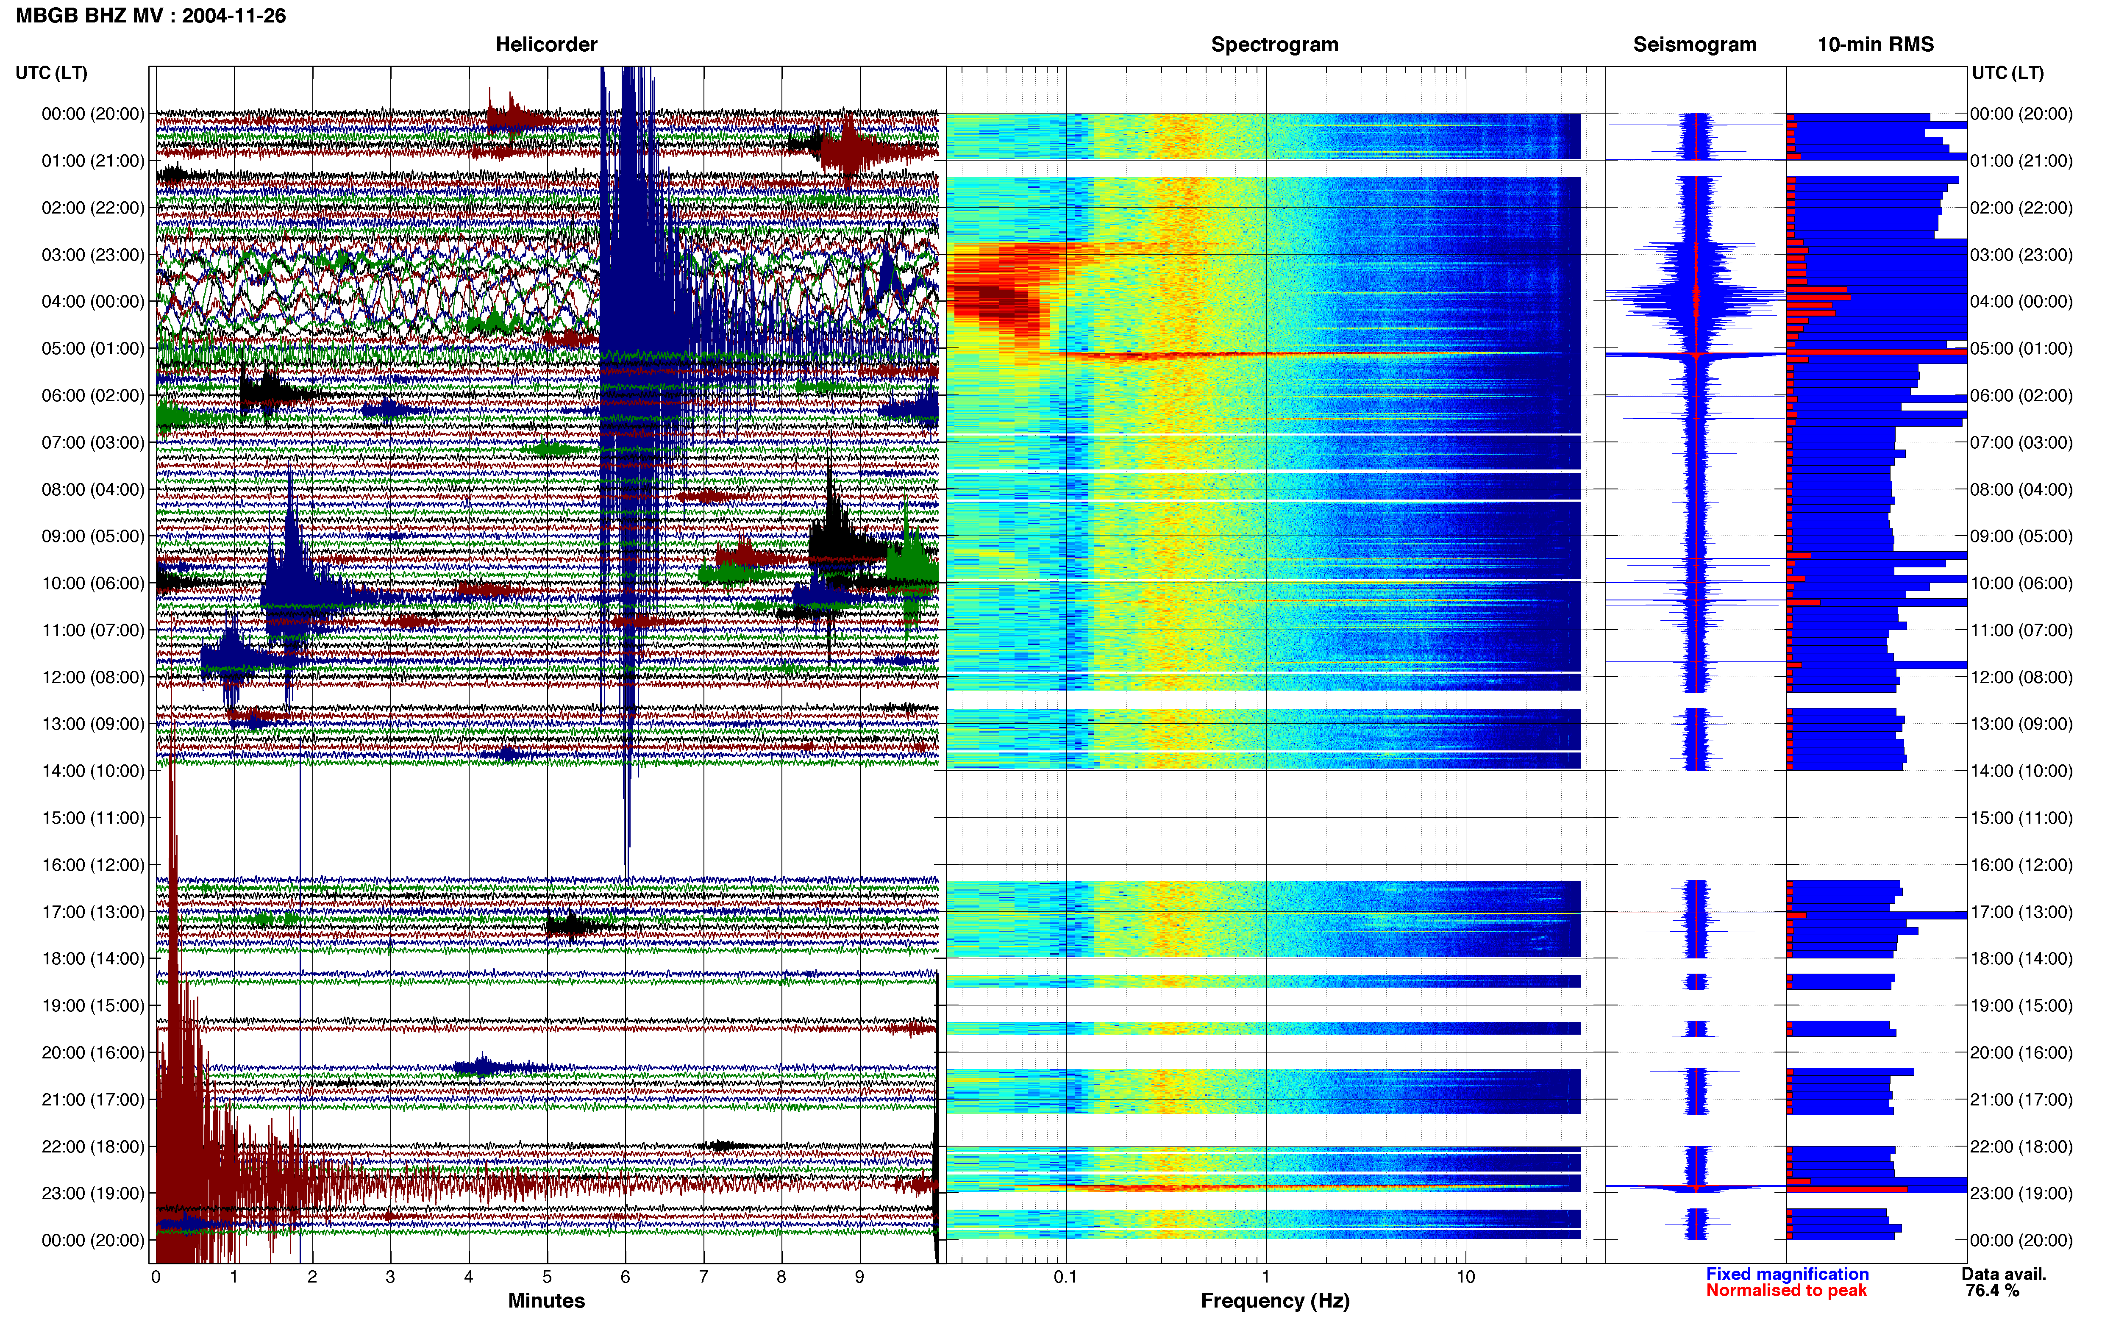Click left axis label 06:00 (02:00)

tap(93, 396)
